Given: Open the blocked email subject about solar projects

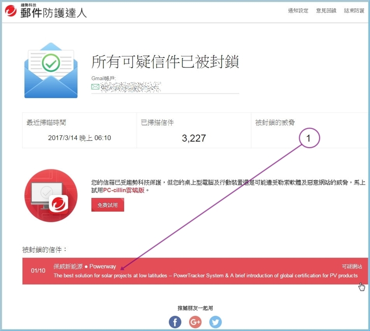Looking at the screenshot, I should (x=205, y=276).
